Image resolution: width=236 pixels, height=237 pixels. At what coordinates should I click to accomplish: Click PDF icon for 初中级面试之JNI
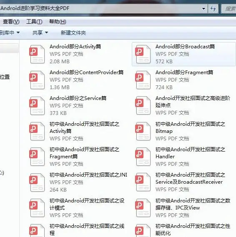37,182
